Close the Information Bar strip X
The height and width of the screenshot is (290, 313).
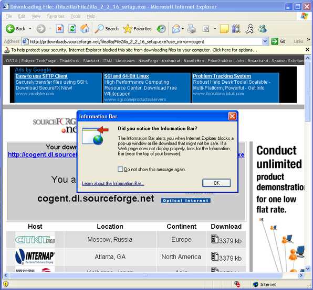pyautogui.click(x=307, y=50)
